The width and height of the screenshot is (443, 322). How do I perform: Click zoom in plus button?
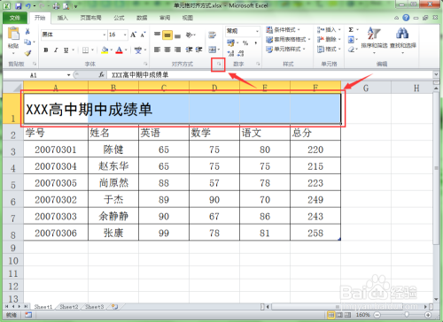pyautogui.click(x=427, y=315)
